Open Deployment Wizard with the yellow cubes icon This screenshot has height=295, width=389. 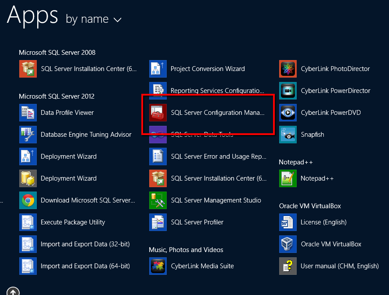click(x=28, y=178)
